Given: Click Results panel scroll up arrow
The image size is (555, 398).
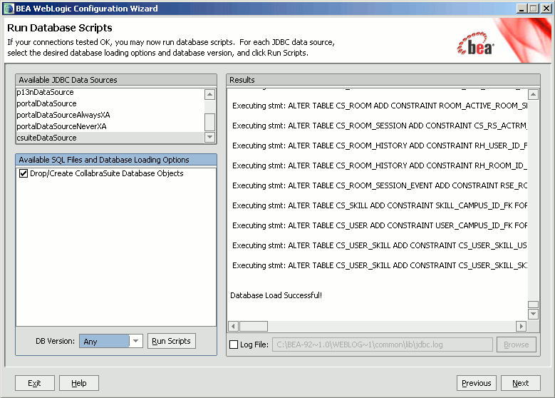Looking at the screenshot, I should (534, 95).
